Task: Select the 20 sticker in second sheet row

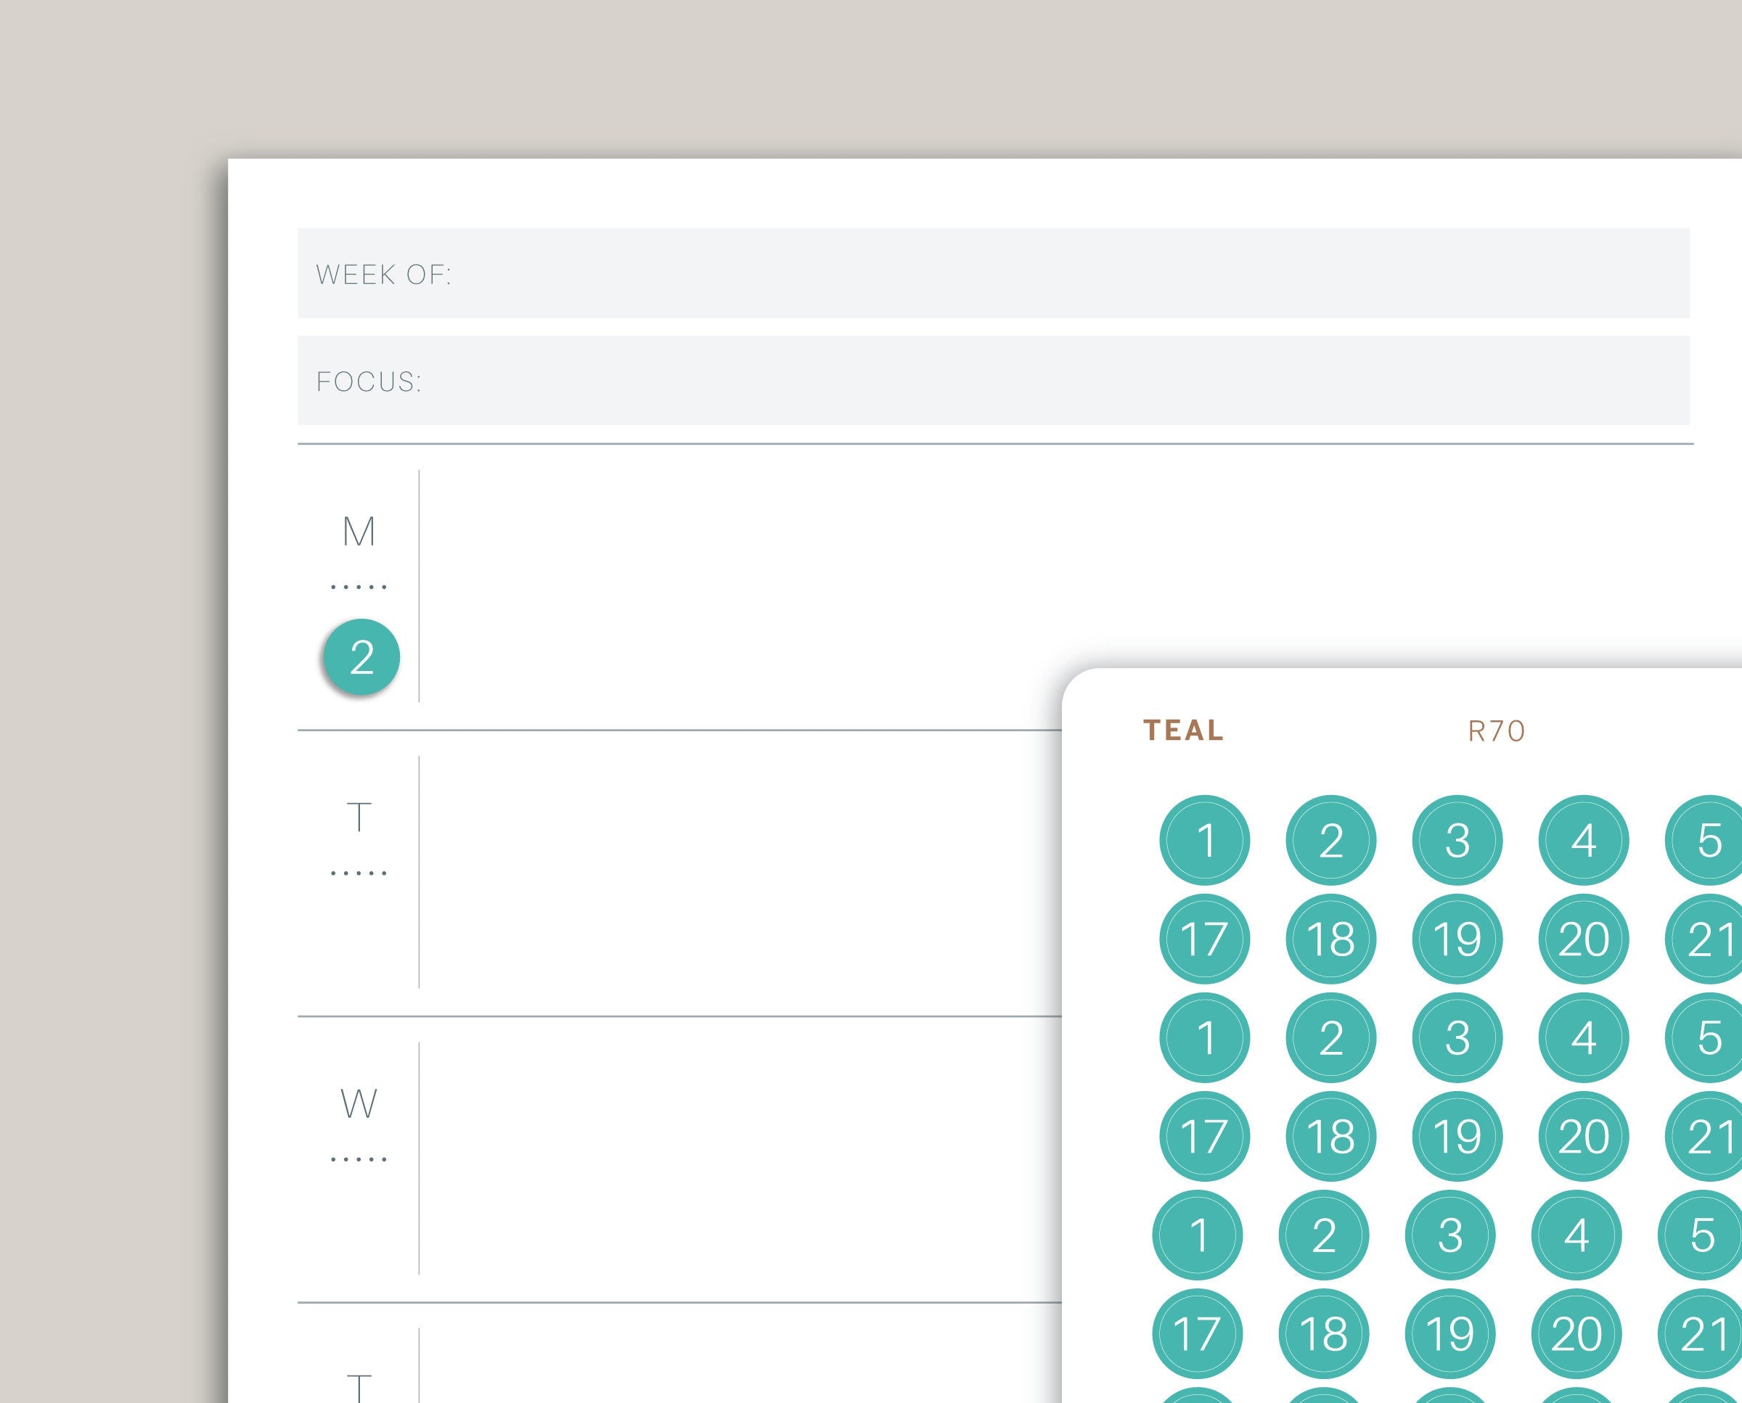Action: 1583,939
